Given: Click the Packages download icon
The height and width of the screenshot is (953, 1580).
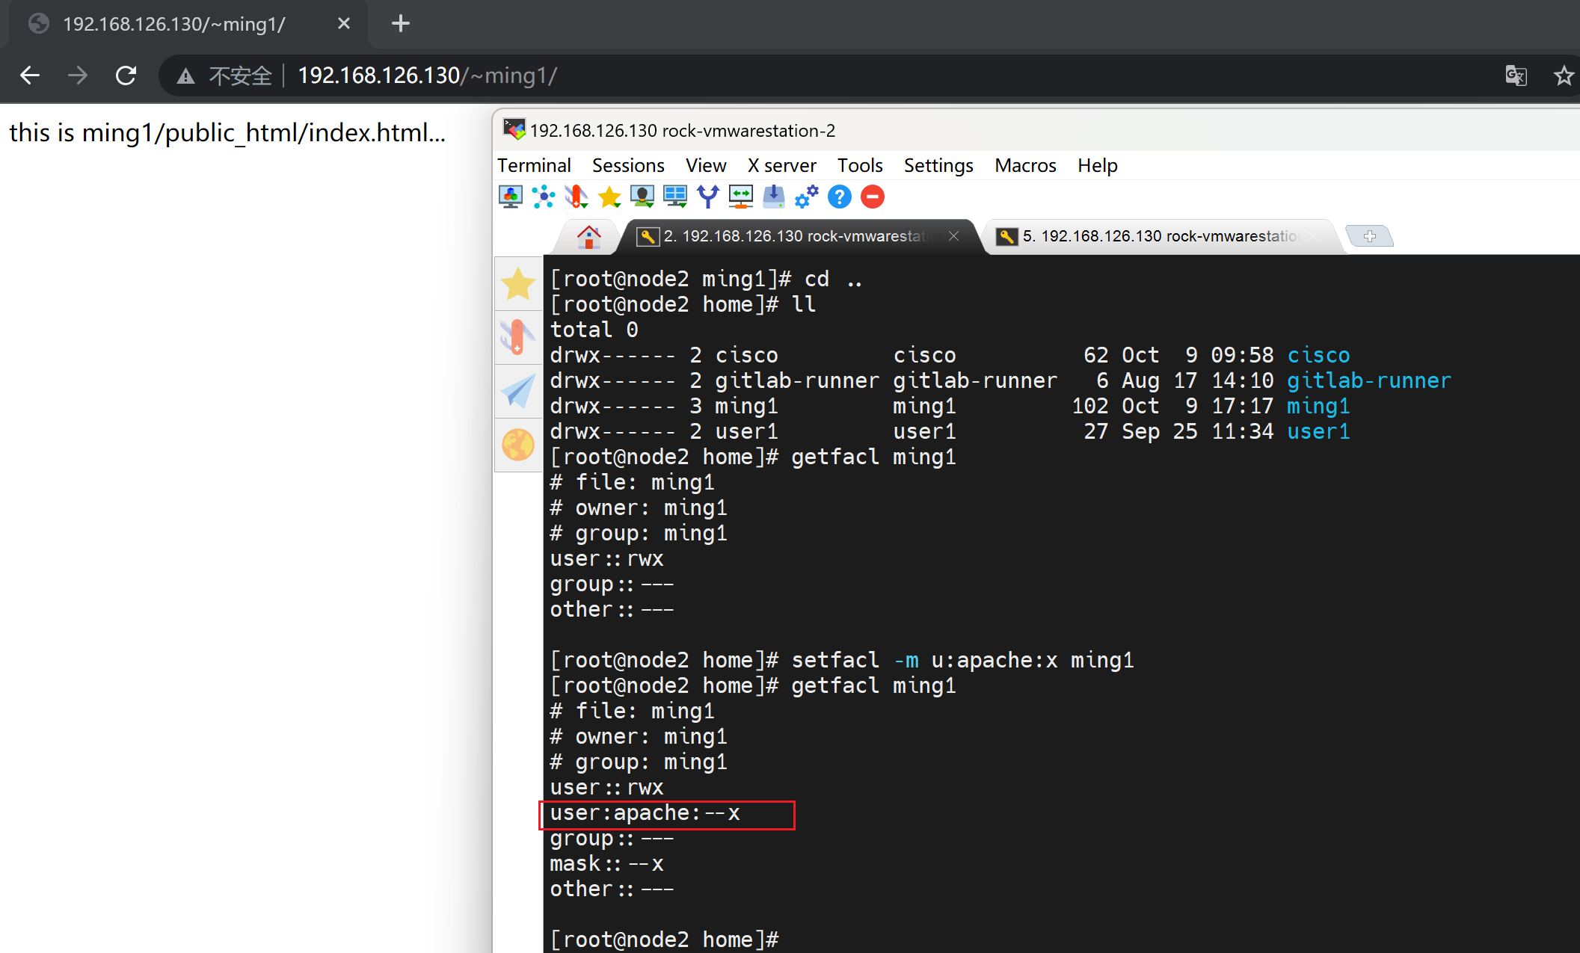Looking at the screenshot, I should (x=773, y=197).
